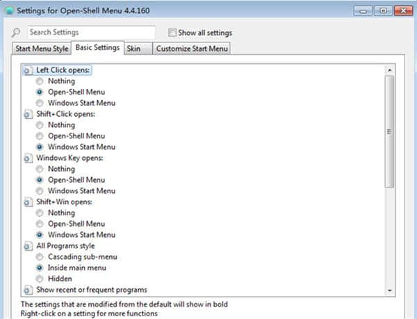Choose Cascading sub-menu for All Programs style
This screenshot has height=319, width=417.
coord(40,257)
